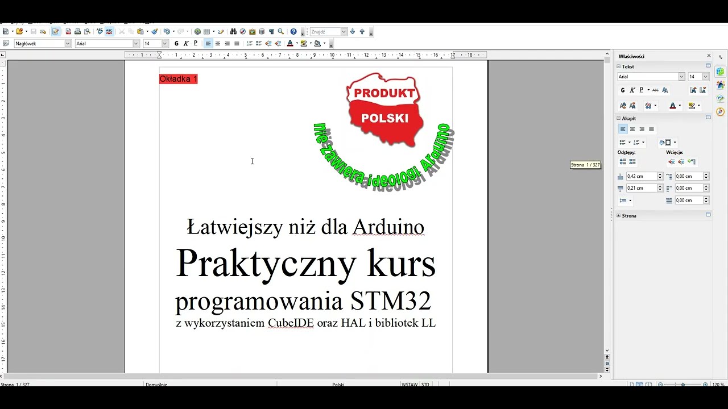Click the Okładka 1 heading text
The height and width of the screenshot is (409, 728).
click(178, 79)
